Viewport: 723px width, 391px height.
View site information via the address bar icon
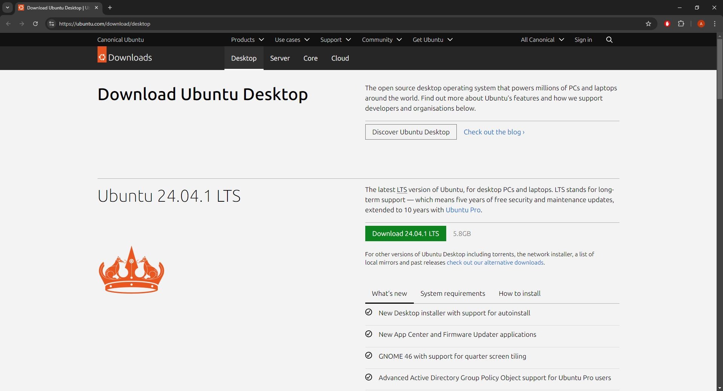(x=51, y=23)
